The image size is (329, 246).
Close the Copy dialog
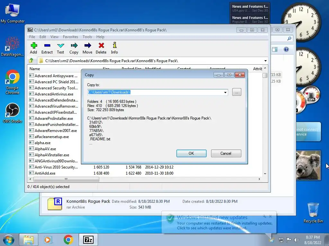[240, 75]
